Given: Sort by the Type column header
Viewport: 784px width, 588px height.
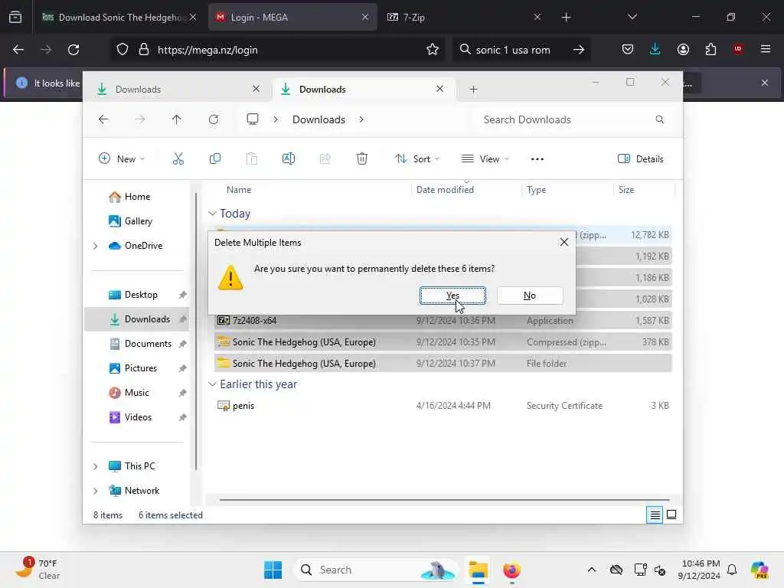Looking at the screenshot, I should click(x=536, y=190).
